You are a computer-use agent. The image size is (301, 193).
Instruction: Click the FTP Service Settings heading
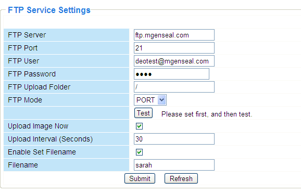(x=49, y=10)
